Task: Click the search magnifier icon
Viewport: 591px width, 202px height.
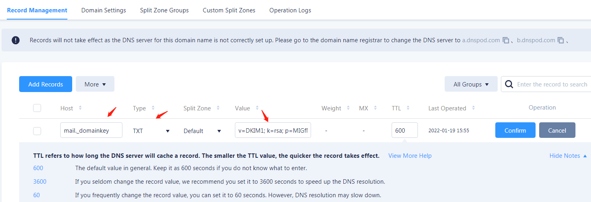Action: pos(509,84)
